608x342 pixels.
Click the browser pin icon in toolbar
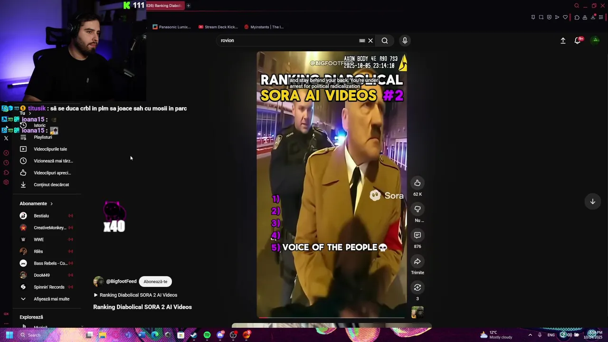[x=533, y=18]
